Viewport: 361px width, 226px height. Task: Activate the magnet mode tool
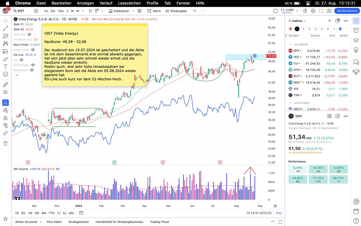(x=5, y=103)
